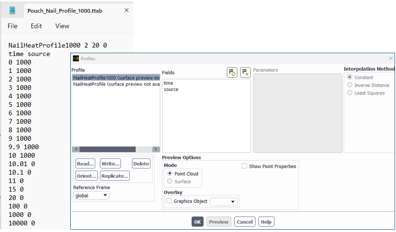
Task: Enable Show Point Properties checkbox
Action: 244,166
